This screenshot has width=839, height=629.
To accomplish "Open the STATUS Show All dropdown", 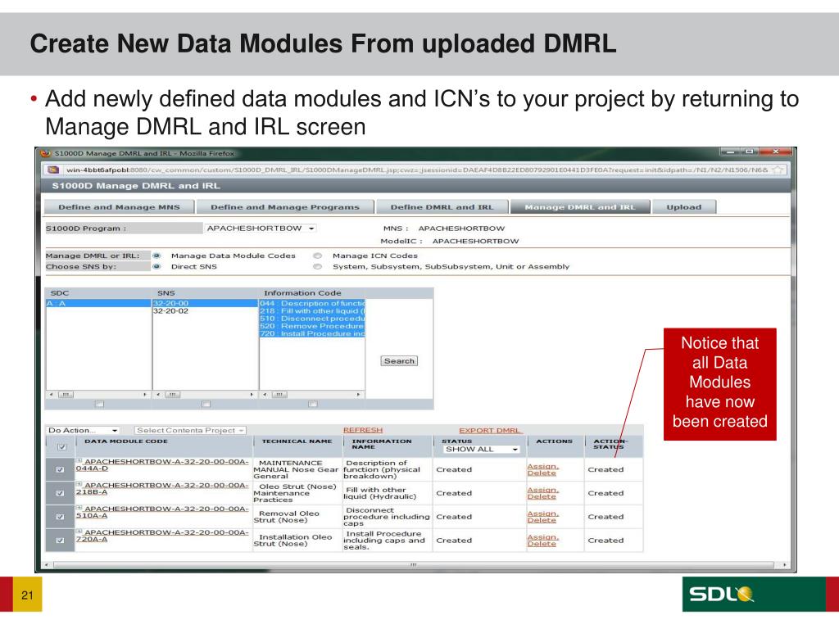I will point(481,450).
